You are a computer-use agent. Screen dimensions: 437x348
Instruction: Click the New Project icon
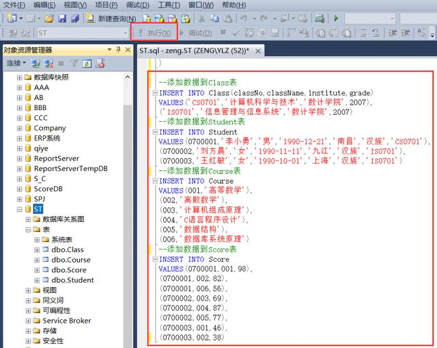click(12, 18)
